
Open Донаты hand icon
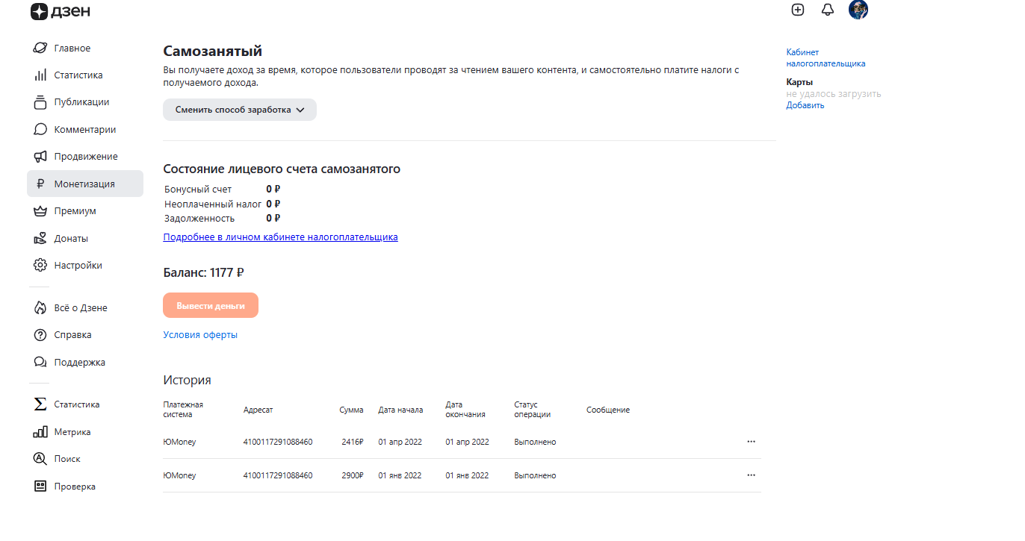tap(40, 239)
